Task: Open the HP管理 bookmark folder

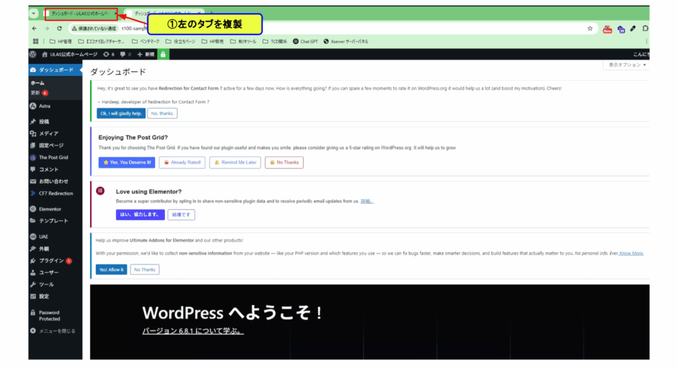Action: click(x=60, y=42)
